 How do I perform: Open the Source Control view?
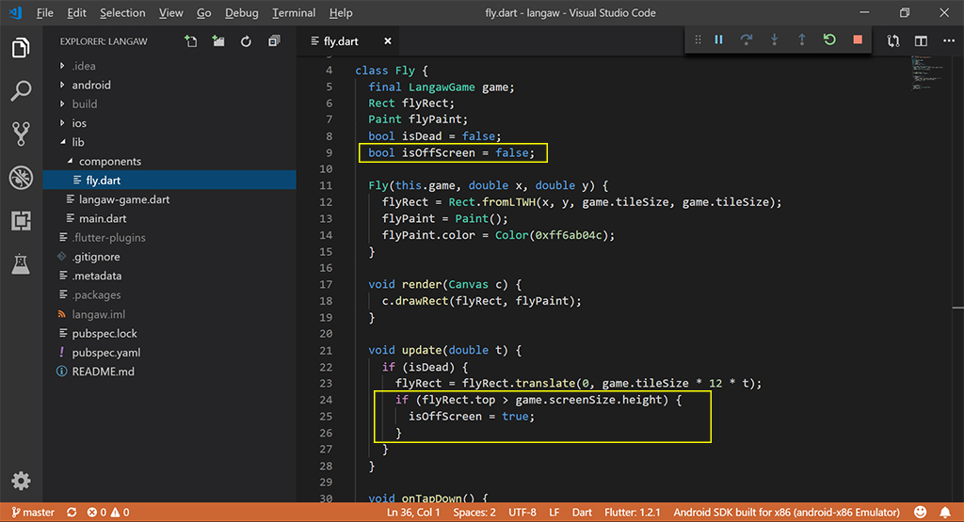[21, 134]
